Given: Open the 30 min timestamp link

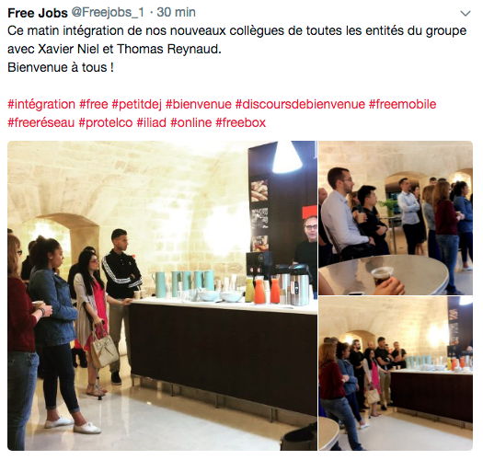Looking at the screenshot, I should (x=176, y=13).
